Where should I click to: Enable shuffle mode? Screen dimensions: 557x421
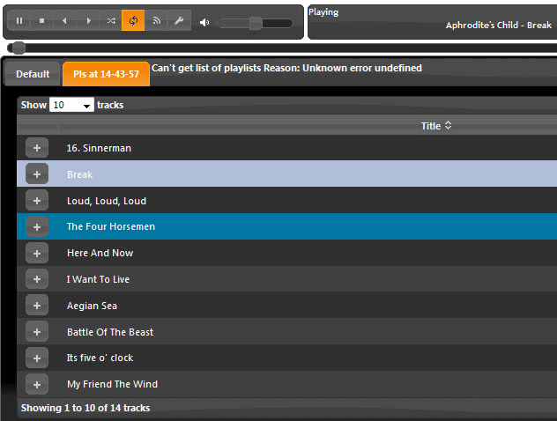(110, 20)
